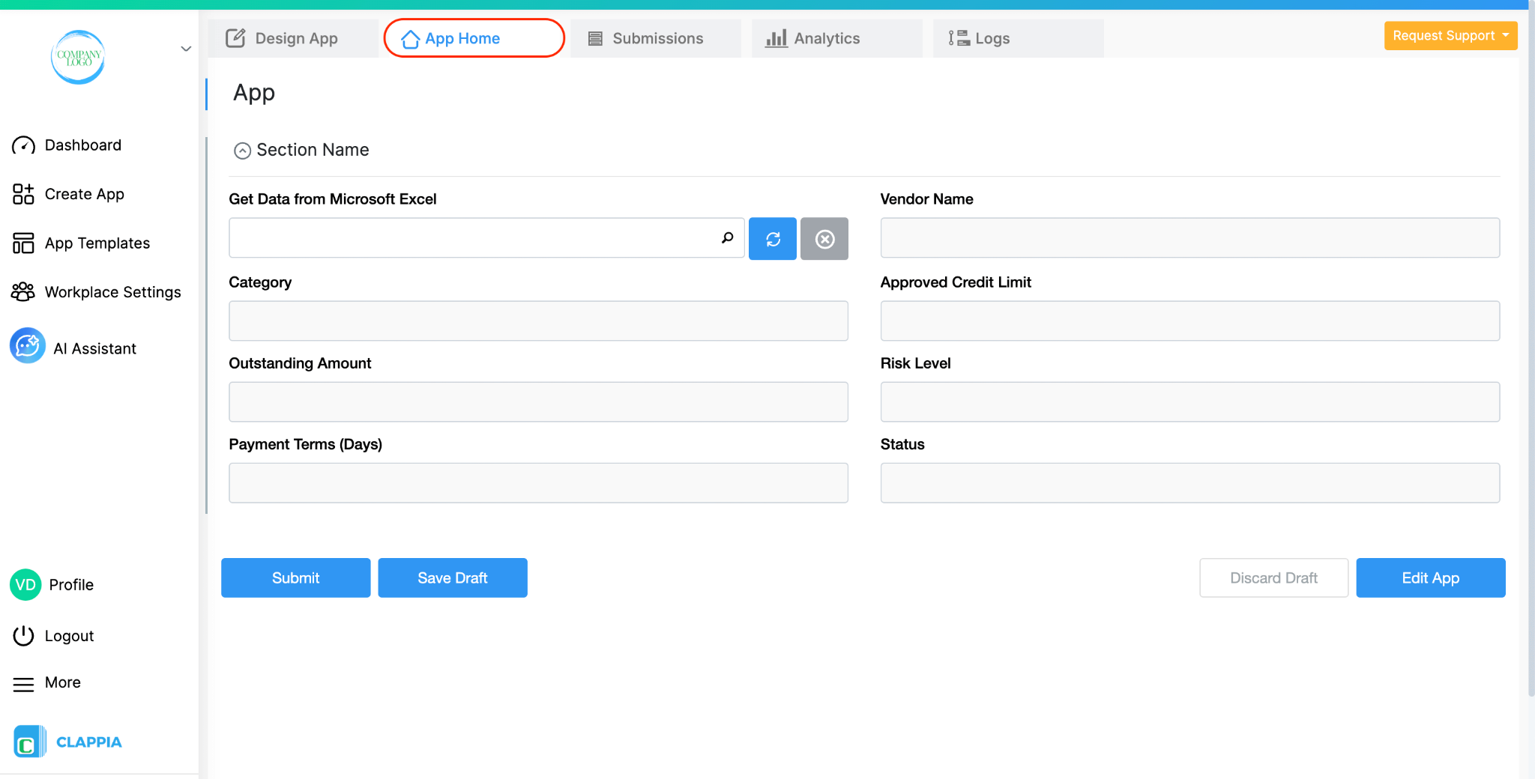Clear the Excel data field with the X icon
The height and width of the screenshot is (779, 1535).
(824, 238)
